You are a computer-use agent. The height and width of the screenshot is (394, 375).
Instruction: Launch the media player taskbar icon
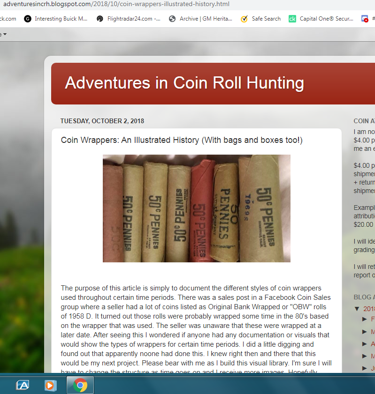coord(50,386)
